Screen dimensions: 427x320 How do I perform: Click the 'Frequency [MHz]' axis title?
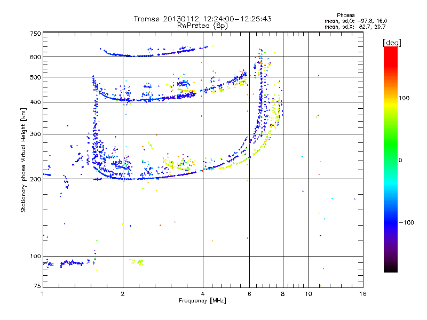point(202,301)
